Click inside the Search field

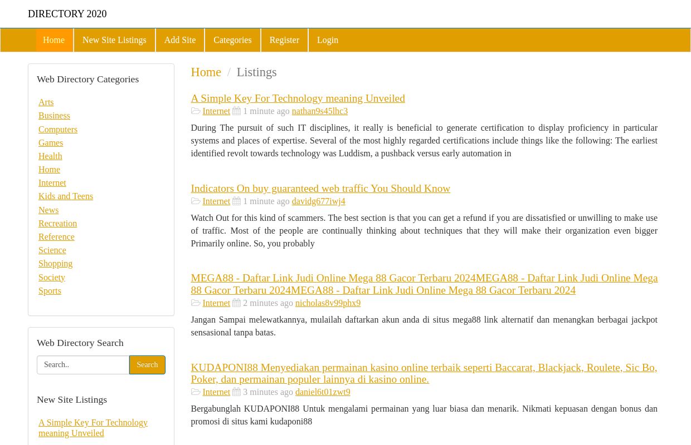[x=82, y=364]
